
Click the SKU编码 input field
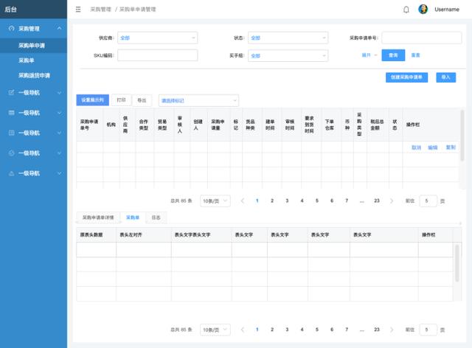point(157,55)
